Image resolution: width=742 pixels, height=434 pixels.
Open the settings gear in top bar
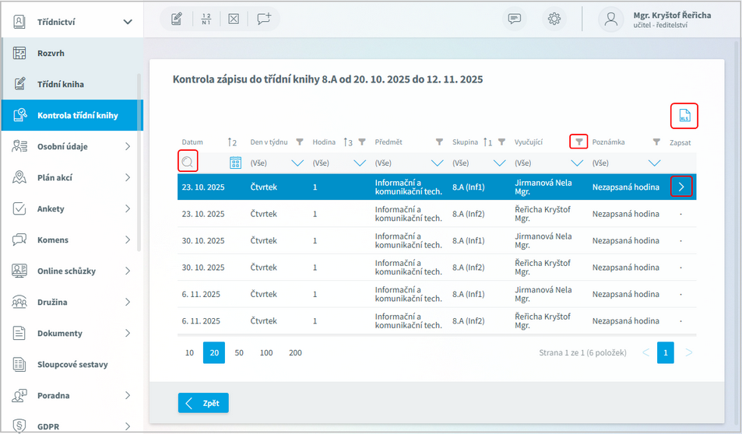click(554, 19)
